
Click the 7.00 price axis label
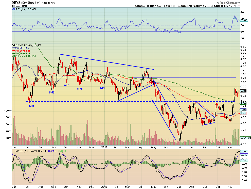coord(243,66)
